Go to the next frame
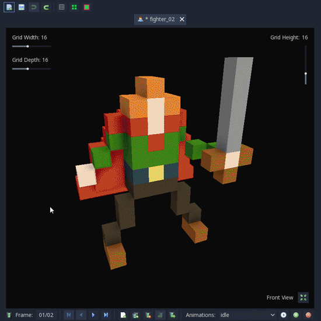This screenshot has height=321, width=321. [93, 315]
